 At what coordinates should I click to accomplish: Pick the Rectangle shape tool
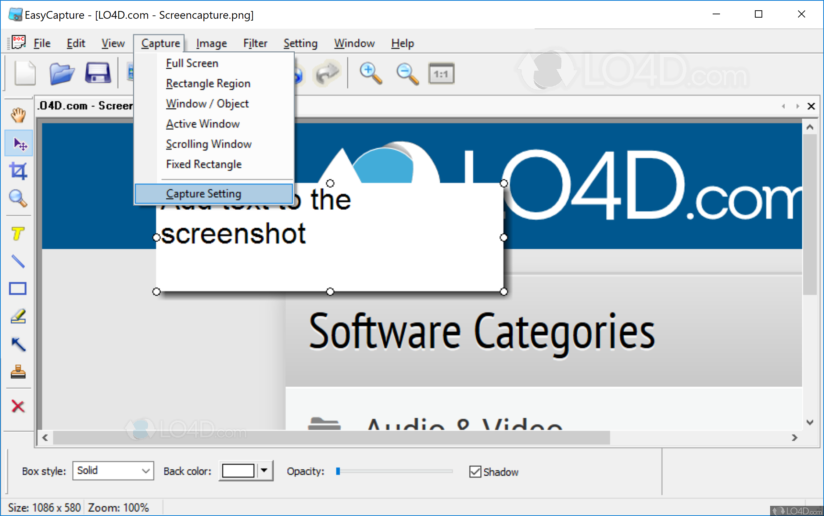tap(18, 289)
